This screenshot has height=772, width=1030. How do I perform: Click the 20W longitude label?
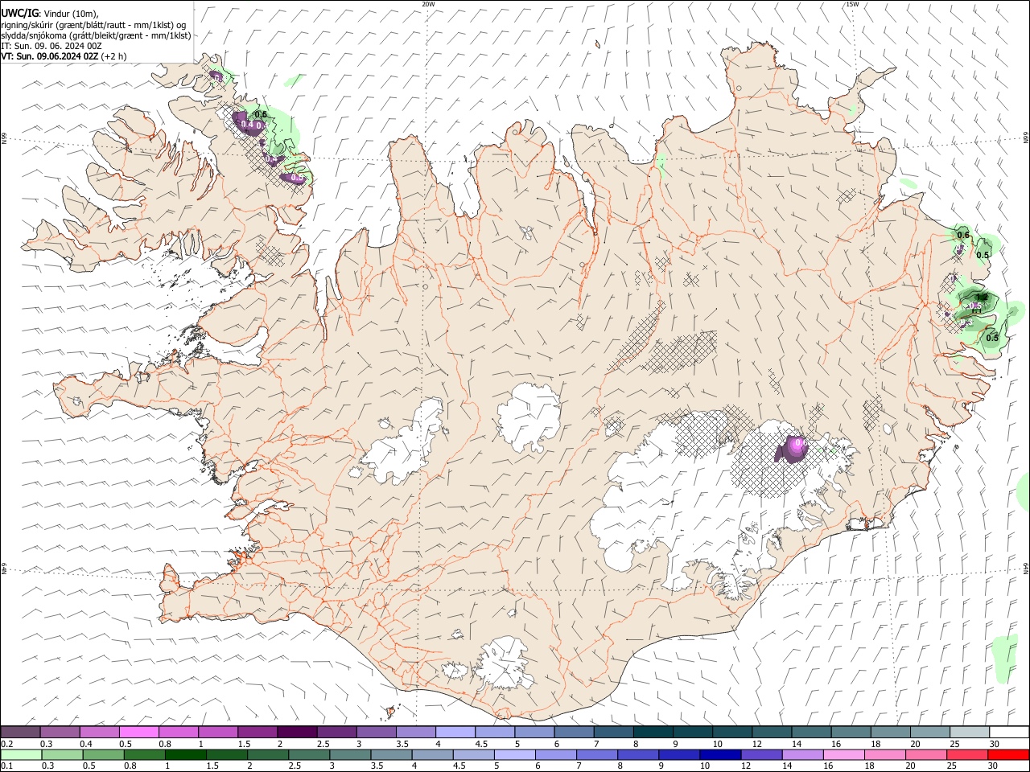(428, 4)
